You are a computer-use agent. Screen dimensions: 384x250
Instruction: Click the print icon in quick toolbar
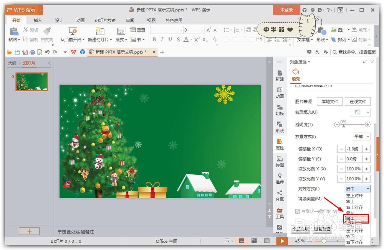(x=32, y=52)
